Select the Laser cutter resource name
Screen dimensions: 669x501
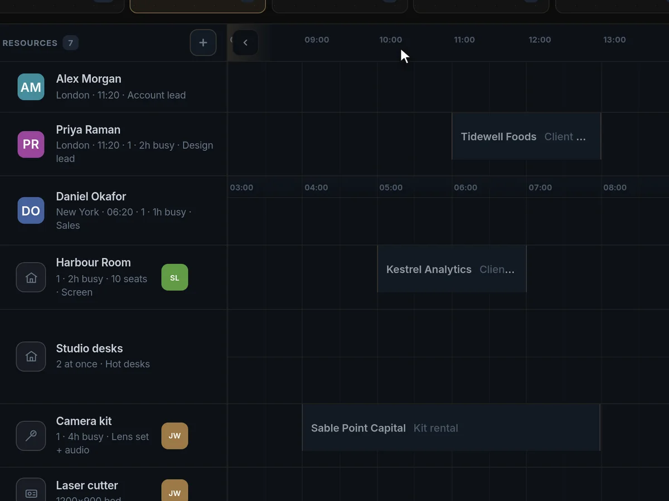pyautogui.click(x=87, y=485)
